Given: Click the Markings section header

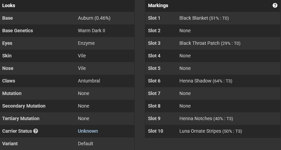Looking at the screenshot, I should click(158, 5).
